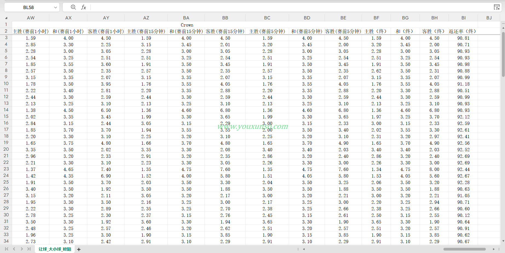This screenshot has width=505, height=253.
Task: Click cell BI10 with value 91.18
Action: (x=463, y=84)
